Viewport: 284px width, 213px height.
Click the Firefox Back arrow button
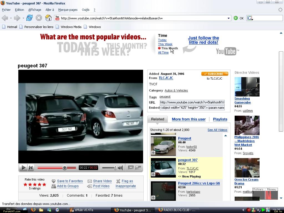tap(5, 18)
